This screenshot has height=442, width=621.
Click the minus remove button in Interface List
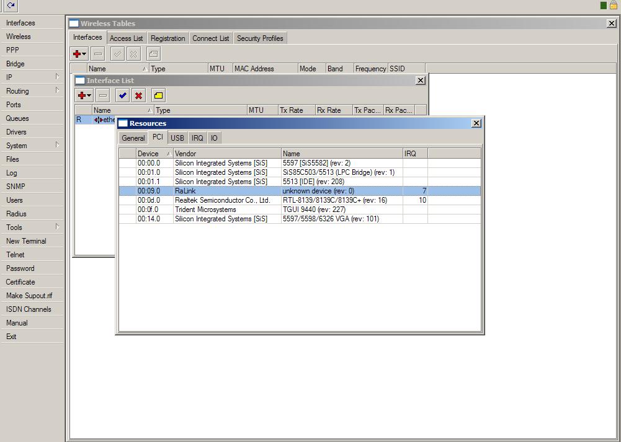coord(103,95)
